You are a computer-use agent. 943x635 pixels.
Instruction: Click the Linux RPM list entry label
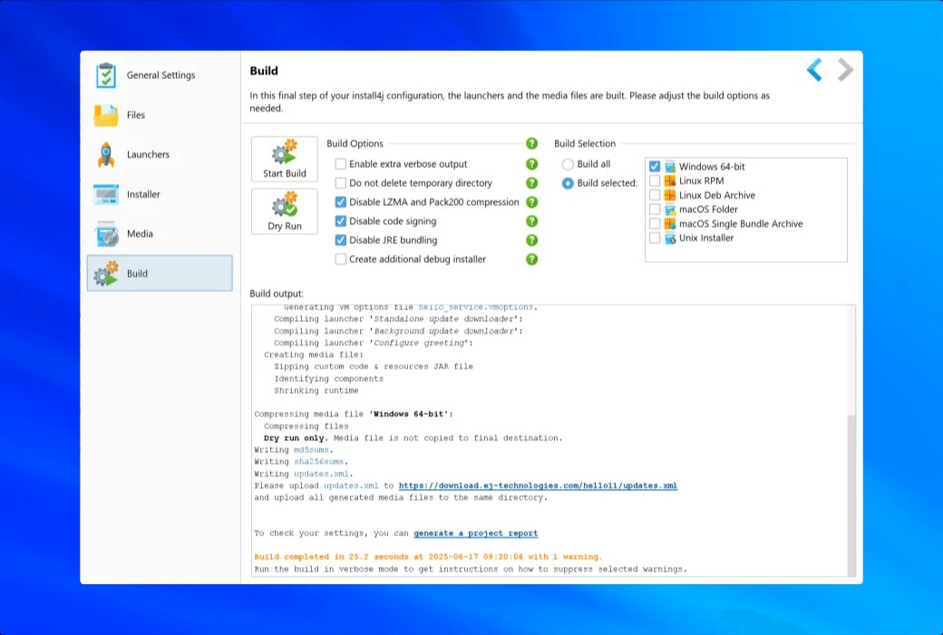coord(701,181)
